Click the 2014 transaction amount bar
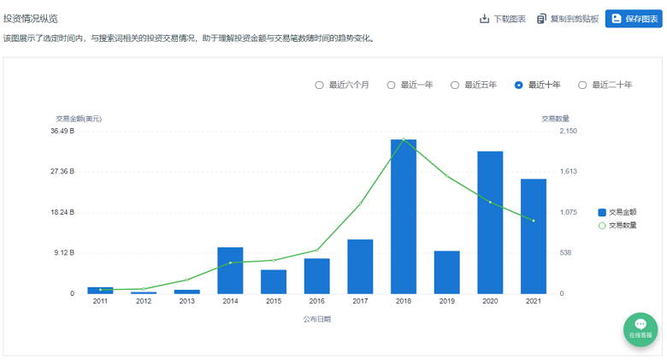 point(230,270)
